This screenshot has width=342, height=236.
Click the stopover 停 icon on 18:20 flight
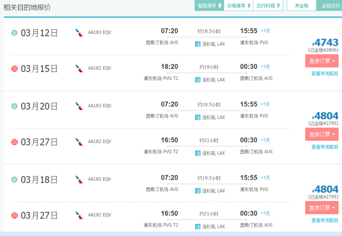tap(198, 80)
